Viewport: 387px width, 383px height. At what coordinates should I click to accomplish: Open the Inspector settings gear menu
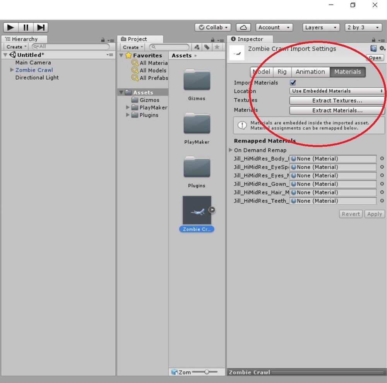[382, 48]
